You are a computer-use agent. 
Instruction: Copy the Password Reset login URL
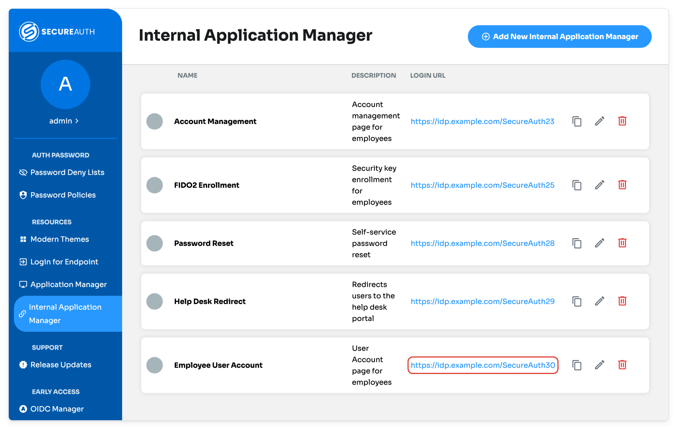577,243
